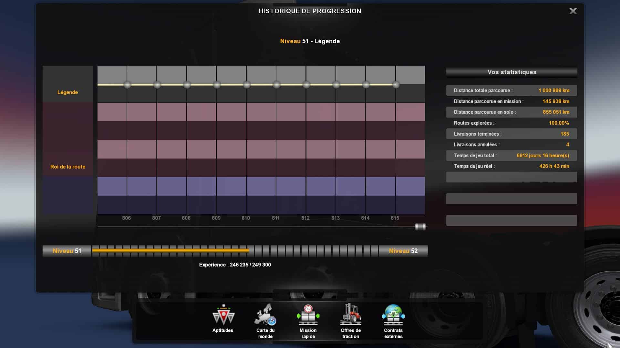This screenshot has width=620, height=348.
Task: Click the Roi de la route label
Action: [67, 167]
